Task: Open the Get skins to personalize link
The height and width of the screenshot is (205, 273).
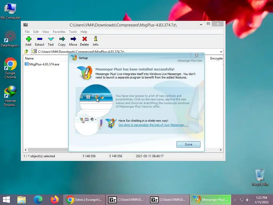Action: pyautogui.click(x=153, y=125)
